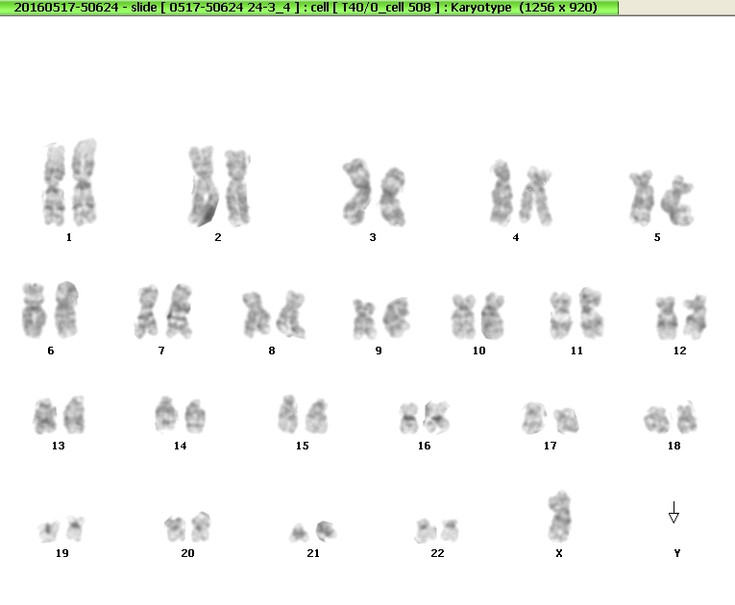This screenshot has height=605, width=735.
Task: Click the label '15' in the karyogram
Action: [303, 446]
